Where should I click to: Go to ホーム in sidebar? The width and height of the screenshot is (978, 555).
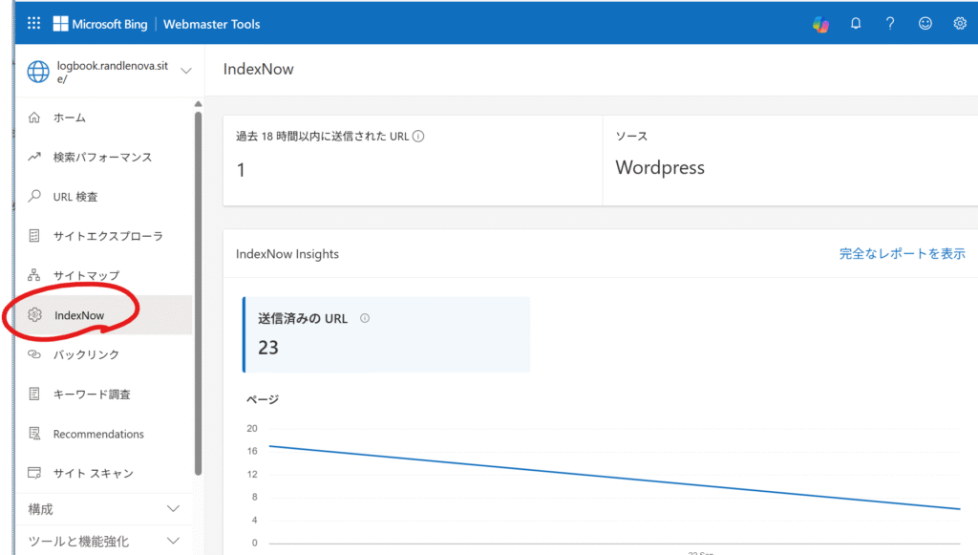coord(70,117)
